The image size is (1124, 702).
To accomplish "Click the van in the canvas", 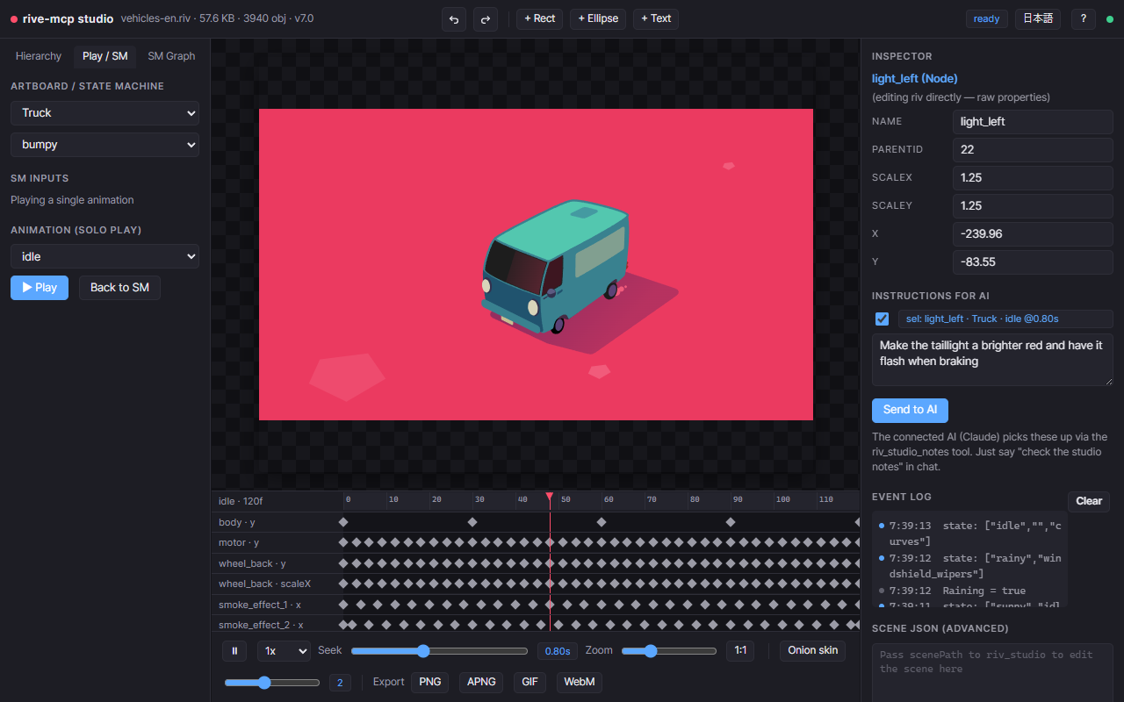I will pyautogui.click(x=555, y=267).
